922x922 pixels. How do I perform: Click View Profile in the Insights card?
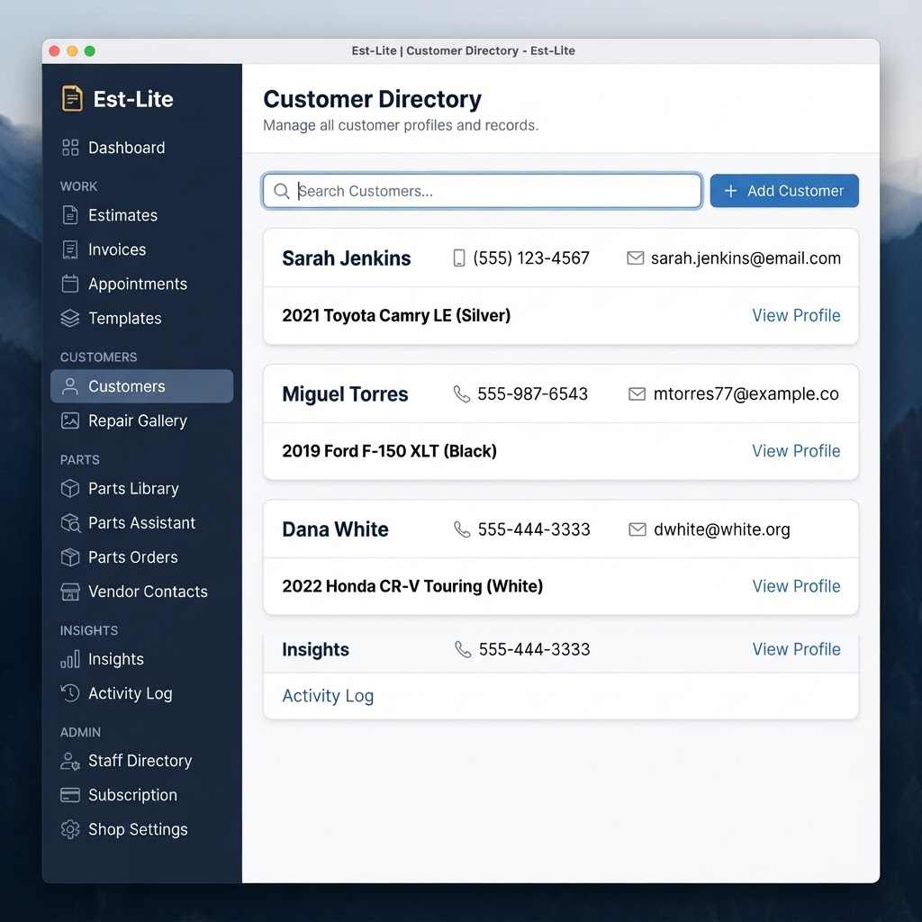(796, 649)
